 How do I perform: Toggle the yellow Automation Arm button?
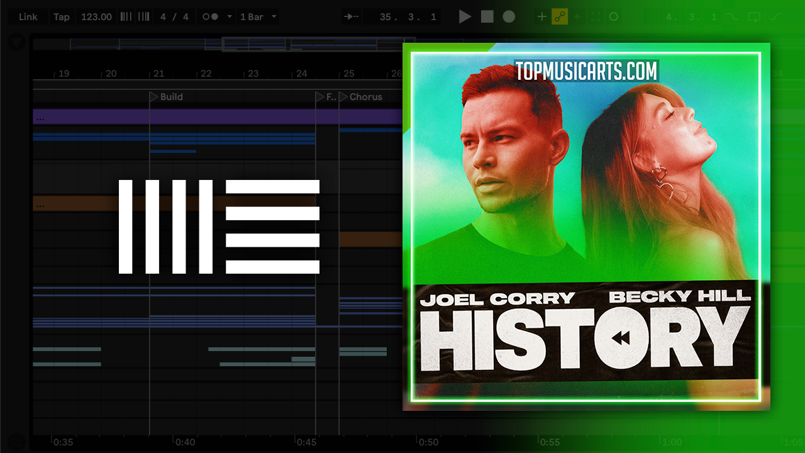(559, 17)
